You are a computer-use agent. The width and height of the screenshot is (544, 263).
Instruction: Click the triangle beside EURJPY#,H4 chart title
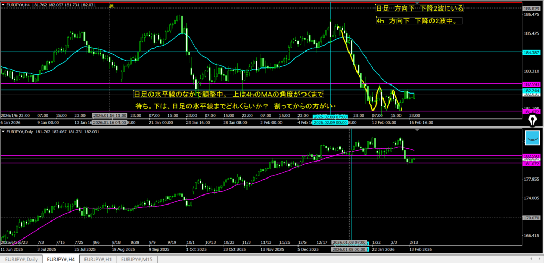pos(3,5)
